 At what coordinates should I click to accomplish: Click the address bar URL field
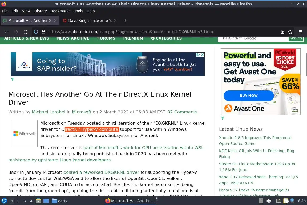coord(163,32)
